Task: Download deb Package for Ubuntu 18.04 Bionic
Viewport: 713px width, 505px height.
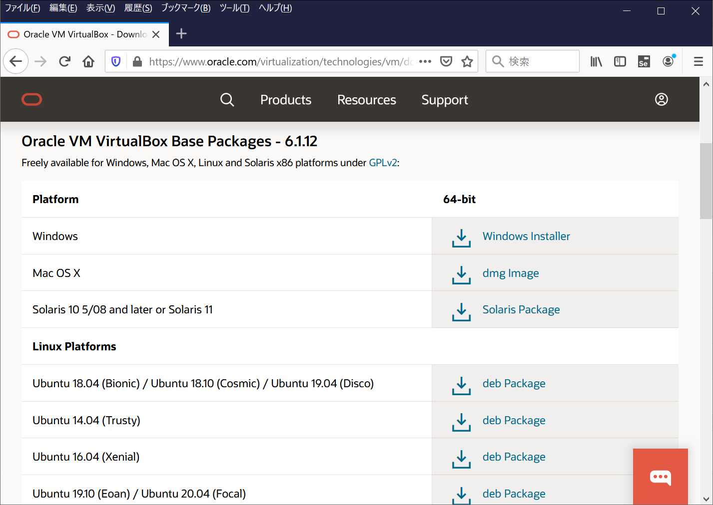Action: tap(514, 383)
